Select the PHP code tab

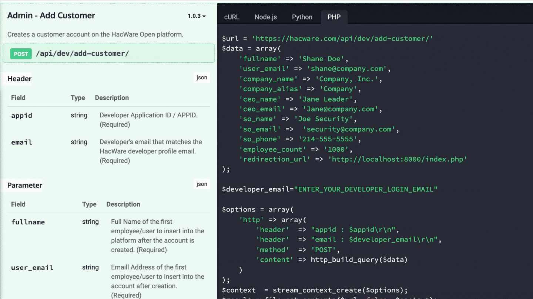click(x=334, y=17)
